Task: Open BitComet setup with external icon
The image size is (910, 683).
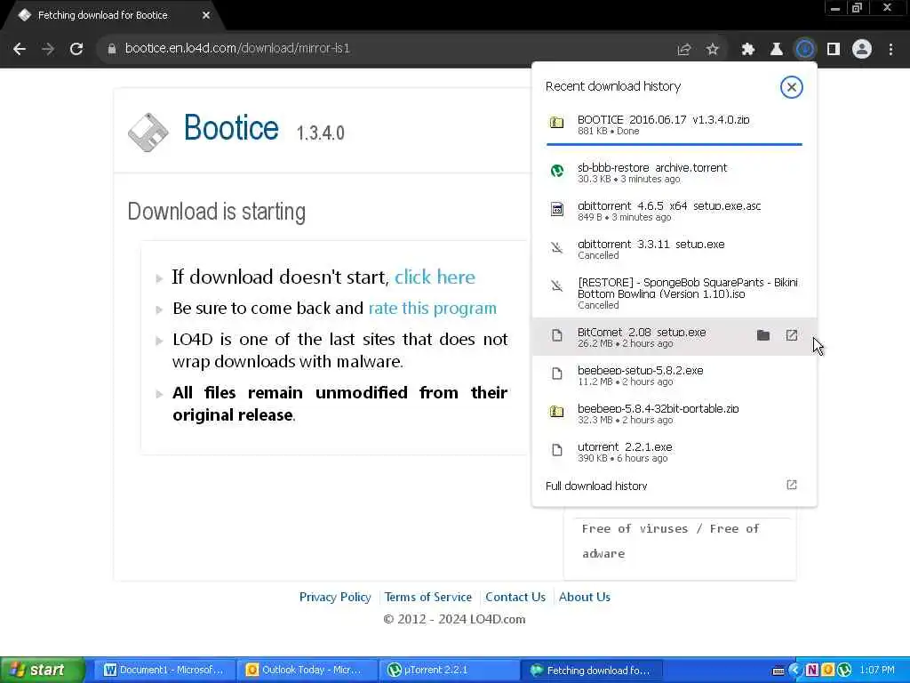Action: [792, 335]
